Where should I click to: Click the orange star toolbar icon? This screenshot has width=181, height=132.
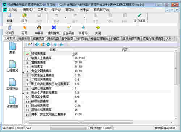[24, 30]
